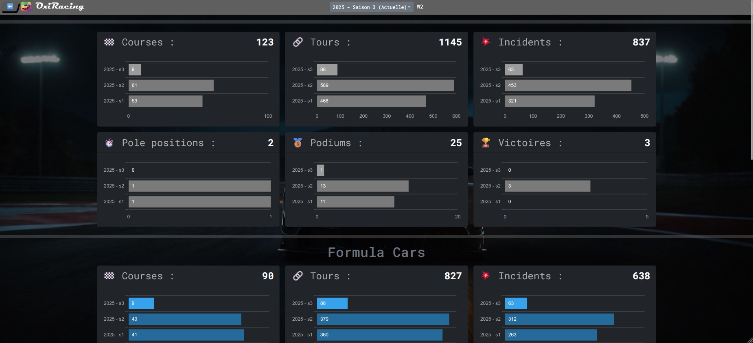Click the vertical page scrollbar
This screenshot has height=343, width=753.
coord(751,80)
